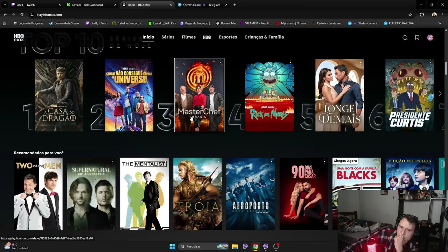Click the play.hbomax.com address bar
The image size is (448, 252).
pos(220,15)
